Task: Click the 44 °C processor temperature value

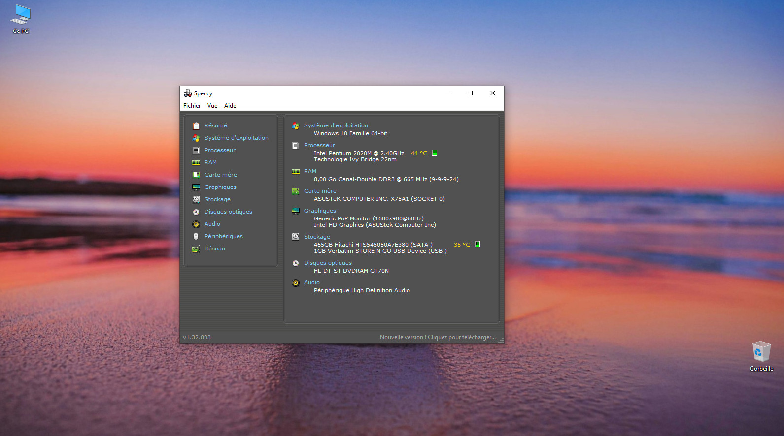Action: 419,153
